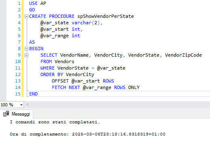The image size is (210, 146).
Task: Collapse the BEGIN block outline toggle
Action: pyautogui.click(x=26, y=49)
